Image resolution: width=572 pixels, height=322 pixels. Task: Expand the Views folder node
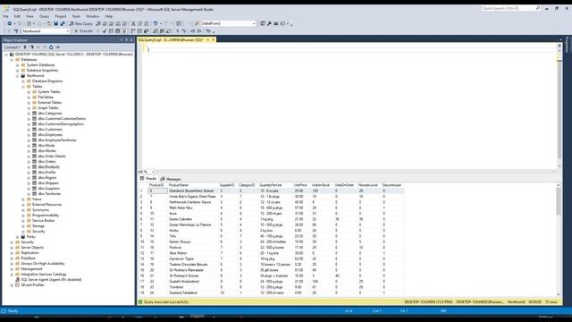[x=23, y=199]
